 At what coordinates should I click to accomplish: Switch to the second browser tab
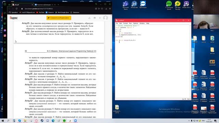coord(45,4)
